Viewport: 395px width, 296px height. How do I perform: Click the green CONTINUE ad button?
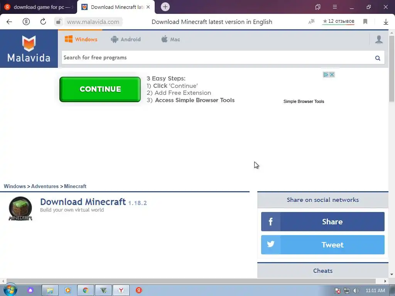point(100,89)
